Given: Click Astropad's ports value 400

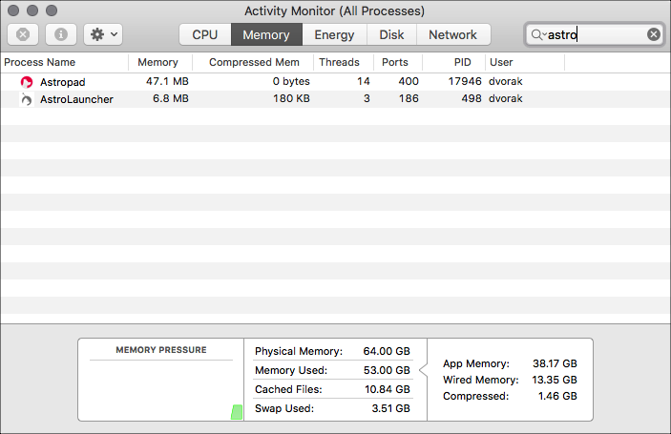Looking at the screenshot, I should point(409,81).
